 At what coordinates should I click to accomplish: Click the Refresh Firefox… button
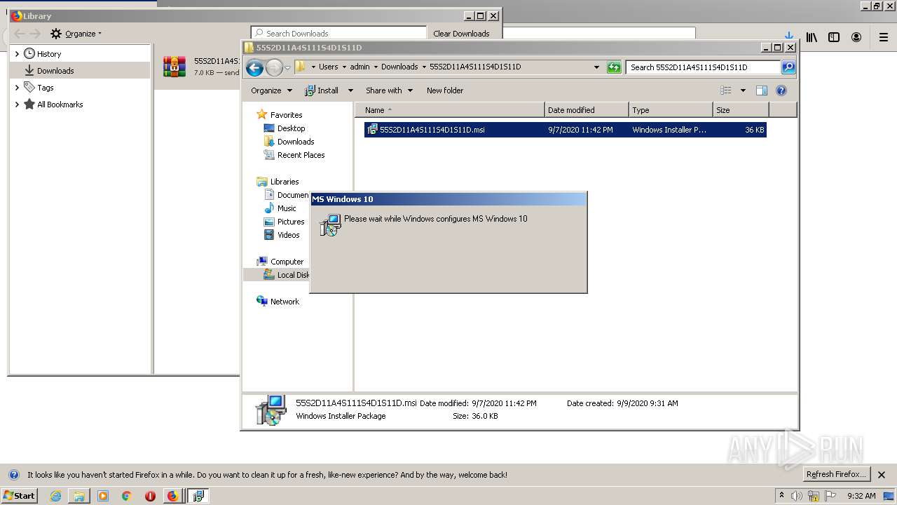tap(837, 475)
